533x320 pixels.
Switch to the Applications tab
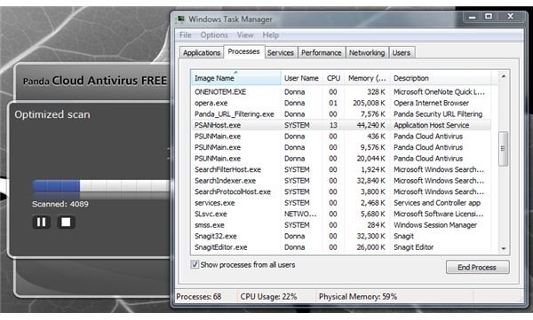tap(202, 52)
